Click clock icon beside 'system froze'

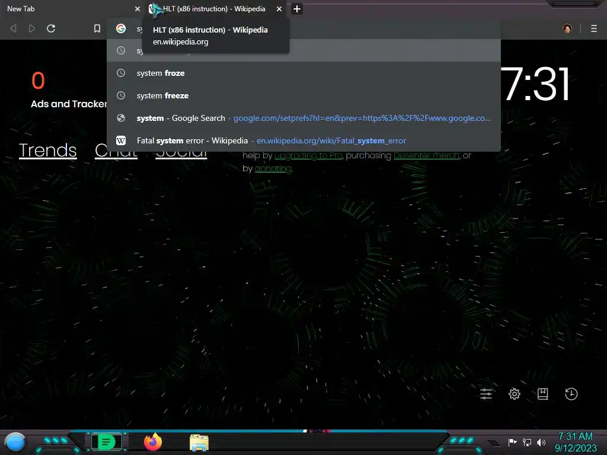pos(121,73)
